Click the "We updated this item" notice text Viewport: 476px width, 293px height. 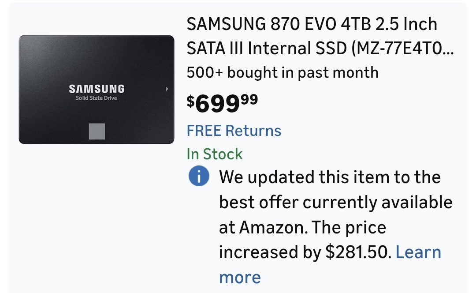pos(330,177)
